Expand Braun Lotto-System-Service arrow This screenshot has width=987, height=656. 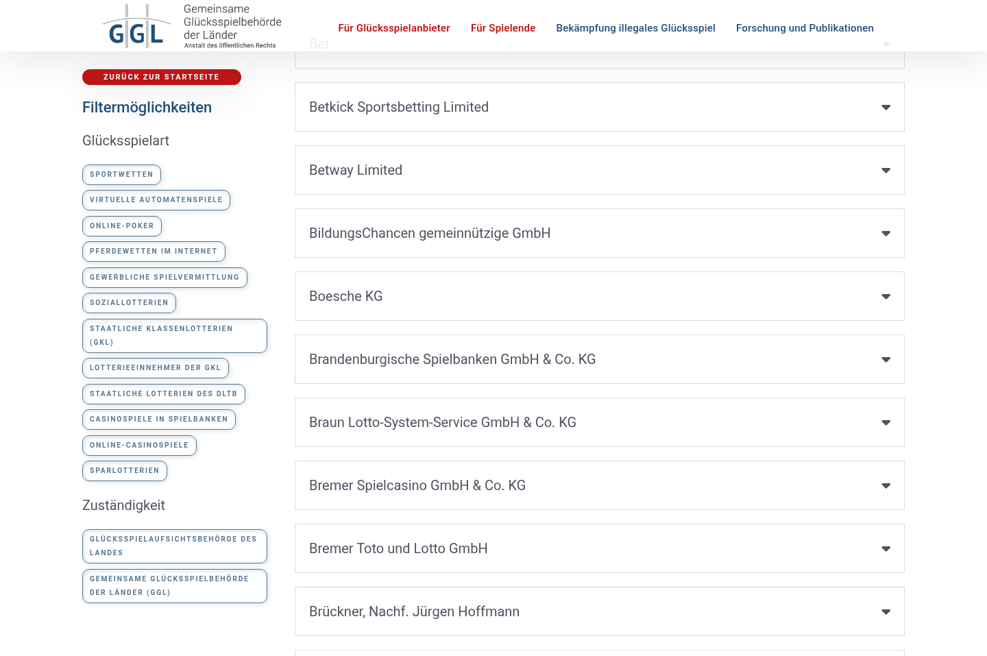coord(886,423)
